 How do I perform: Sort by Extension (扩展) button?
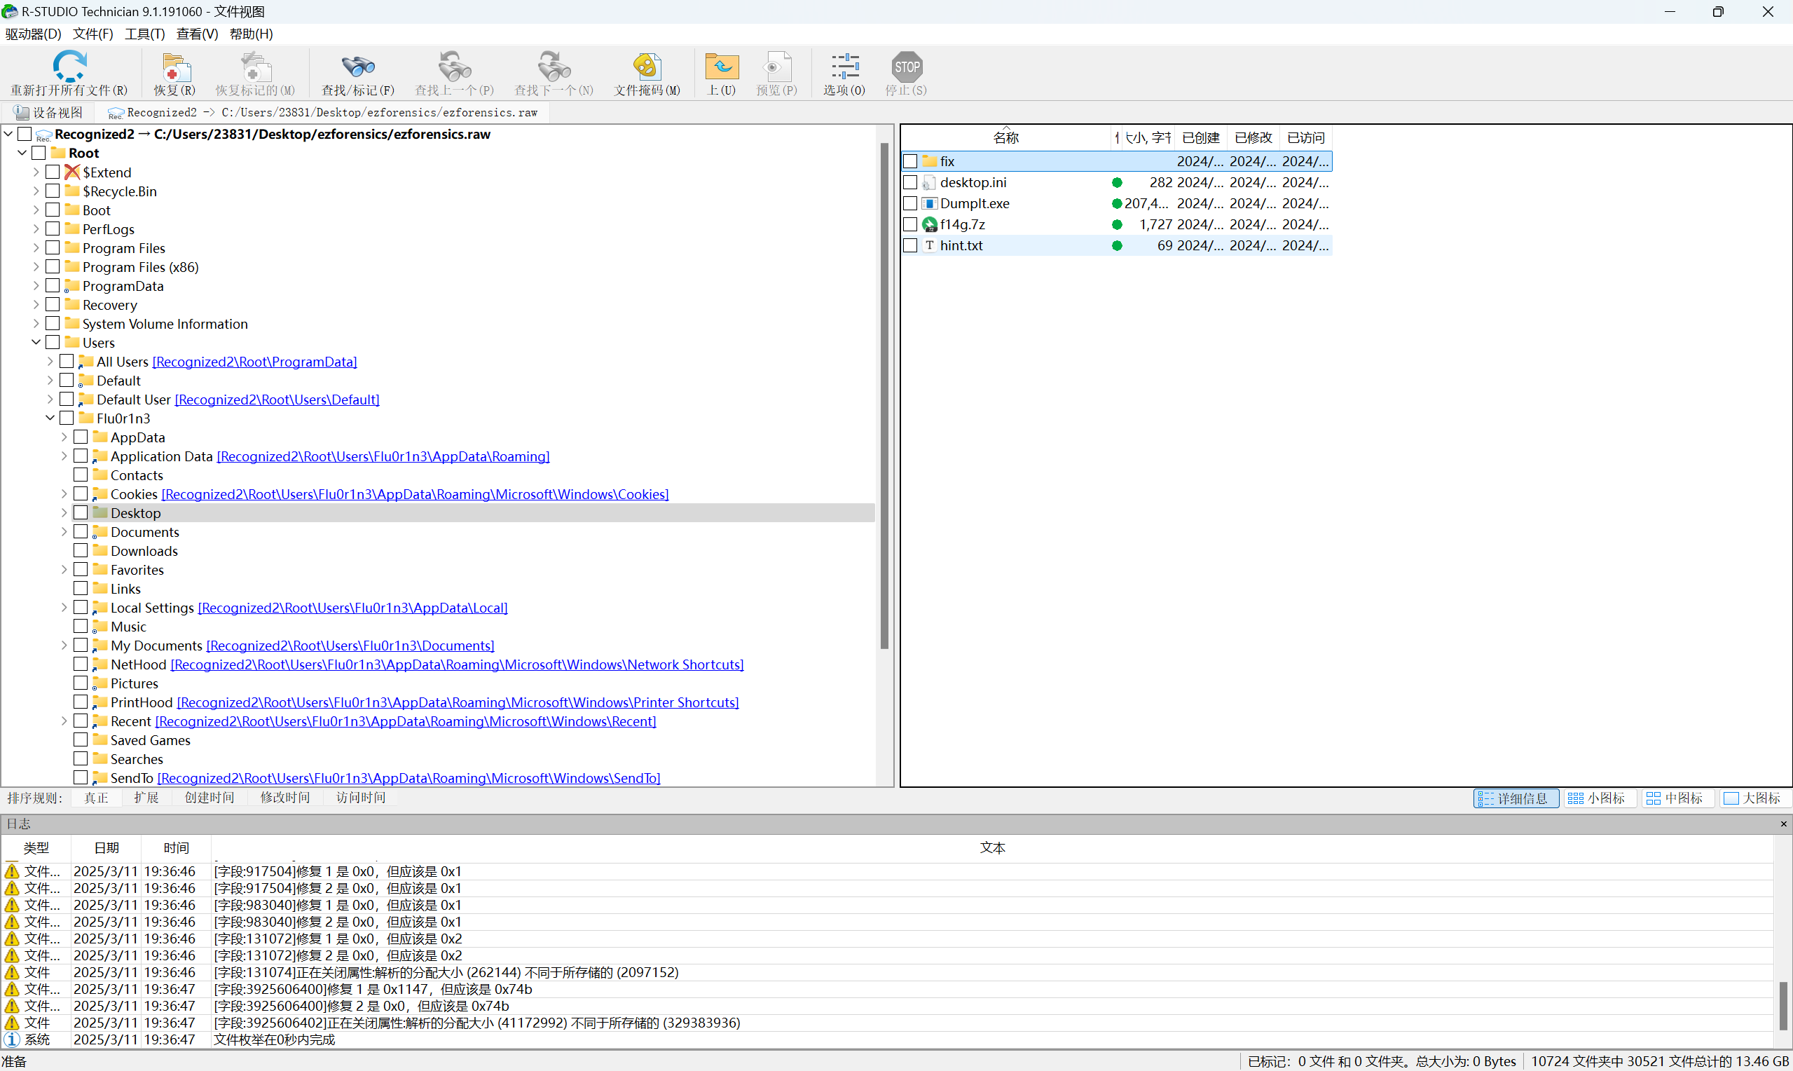coord(146,798)
